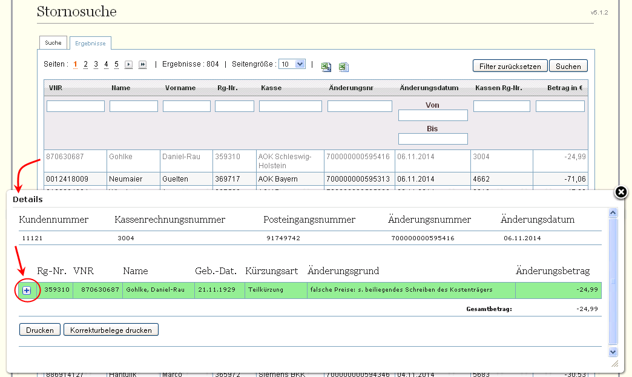Focus the Vorname filter field

[x=186, y=107]
